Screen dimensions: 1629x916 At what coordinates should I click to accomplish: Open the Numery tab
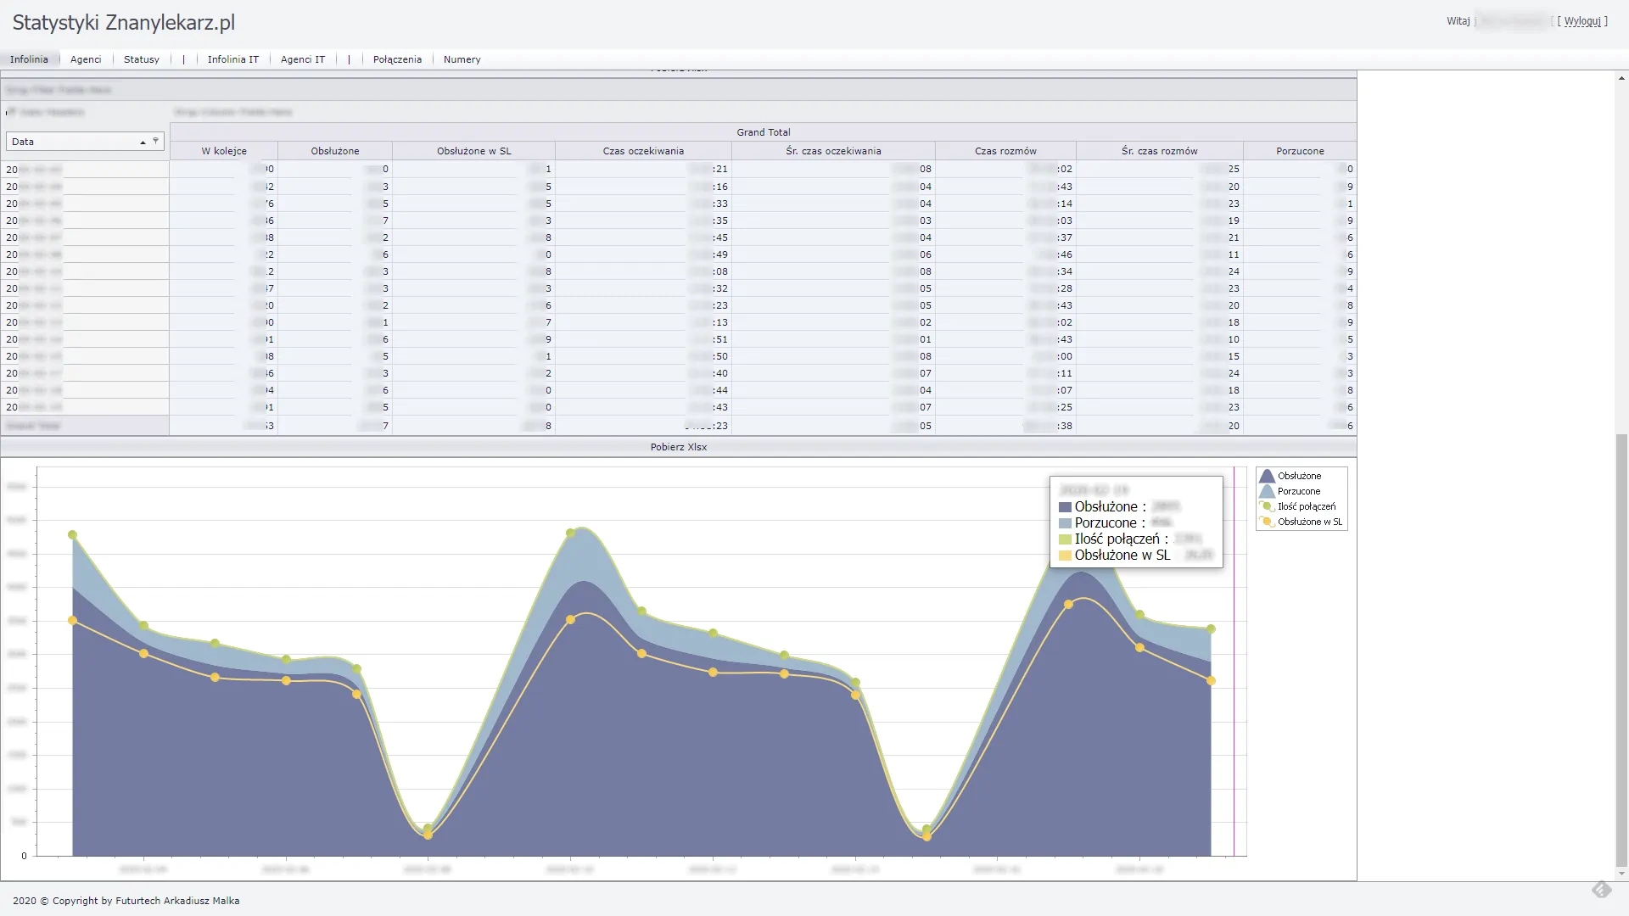click(x=462, y=59)
